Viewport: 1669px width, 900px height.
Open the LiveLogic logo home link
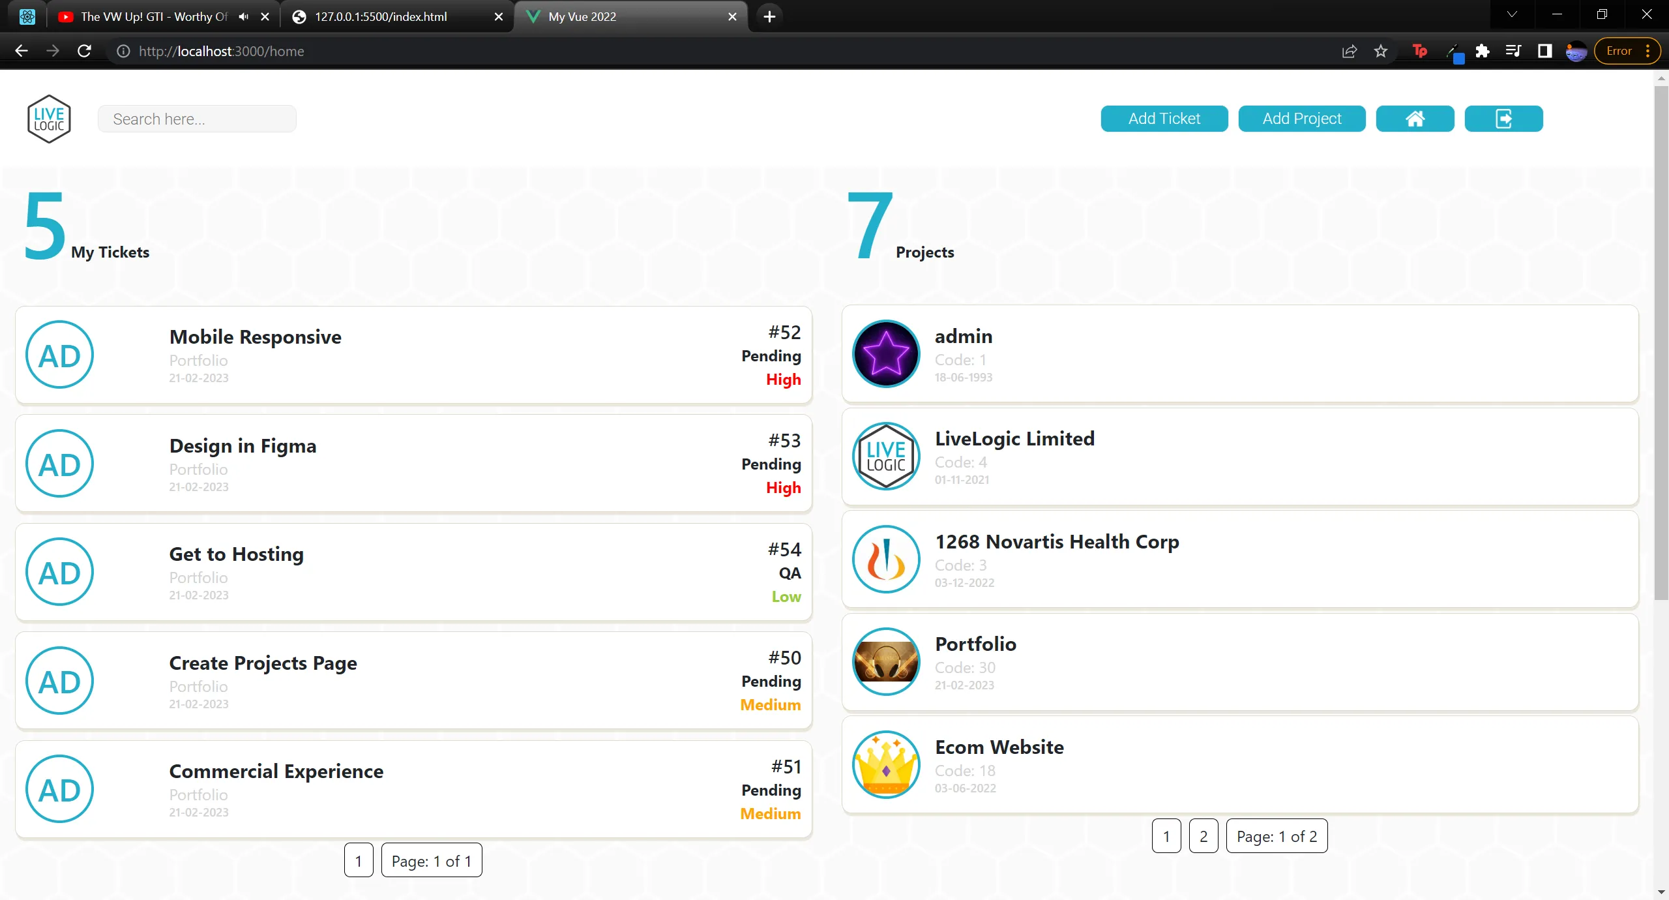click(x=49, y=119)
